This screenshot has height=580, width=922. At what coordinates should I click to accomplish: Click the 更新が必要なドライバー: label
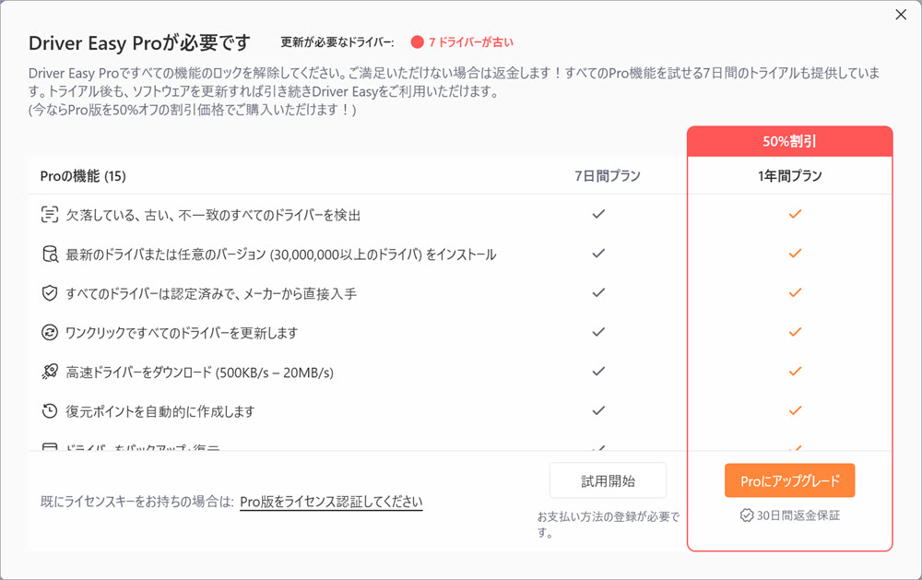pyautogui.click(x=337, y=42)
